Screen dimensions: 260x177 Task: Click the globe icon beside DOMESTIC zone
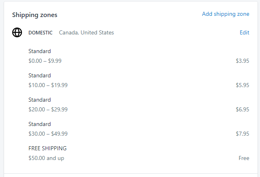pos(17,32)
